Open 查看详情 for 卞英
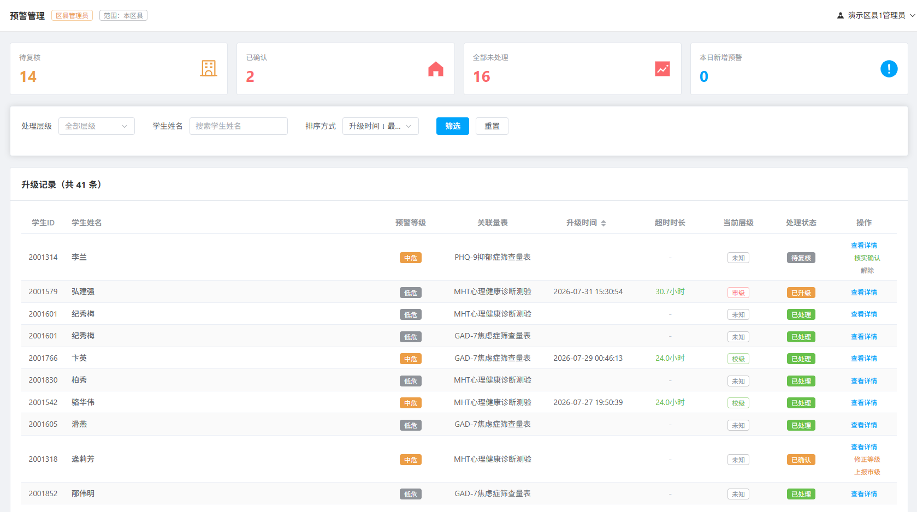This screenshot has width=917, height=512. coord(864,359)
